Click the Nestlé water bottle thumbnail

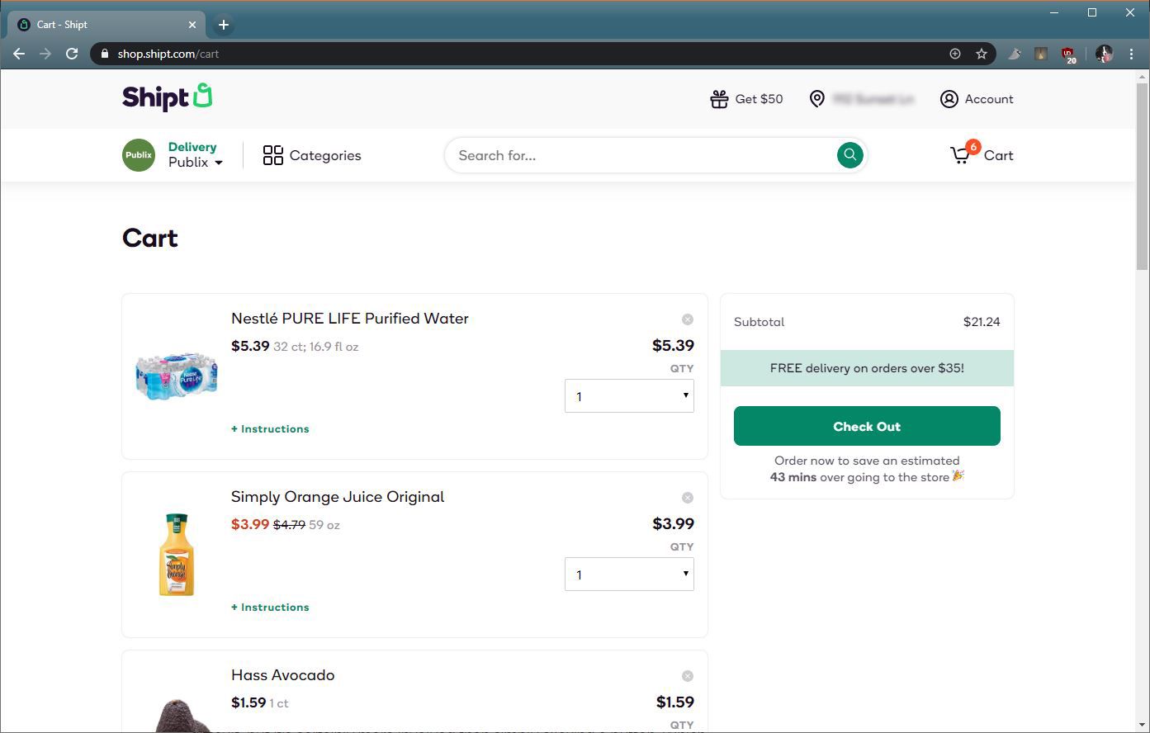click(x=177, y=376)
